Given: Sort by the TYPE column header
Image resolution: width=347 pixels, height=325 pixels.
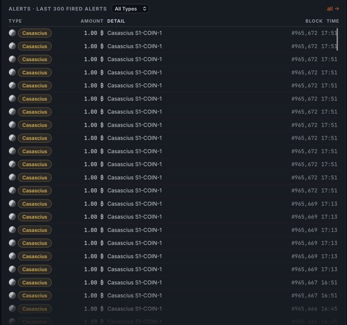Looking at the screenshot, I should tap(15, 21).
